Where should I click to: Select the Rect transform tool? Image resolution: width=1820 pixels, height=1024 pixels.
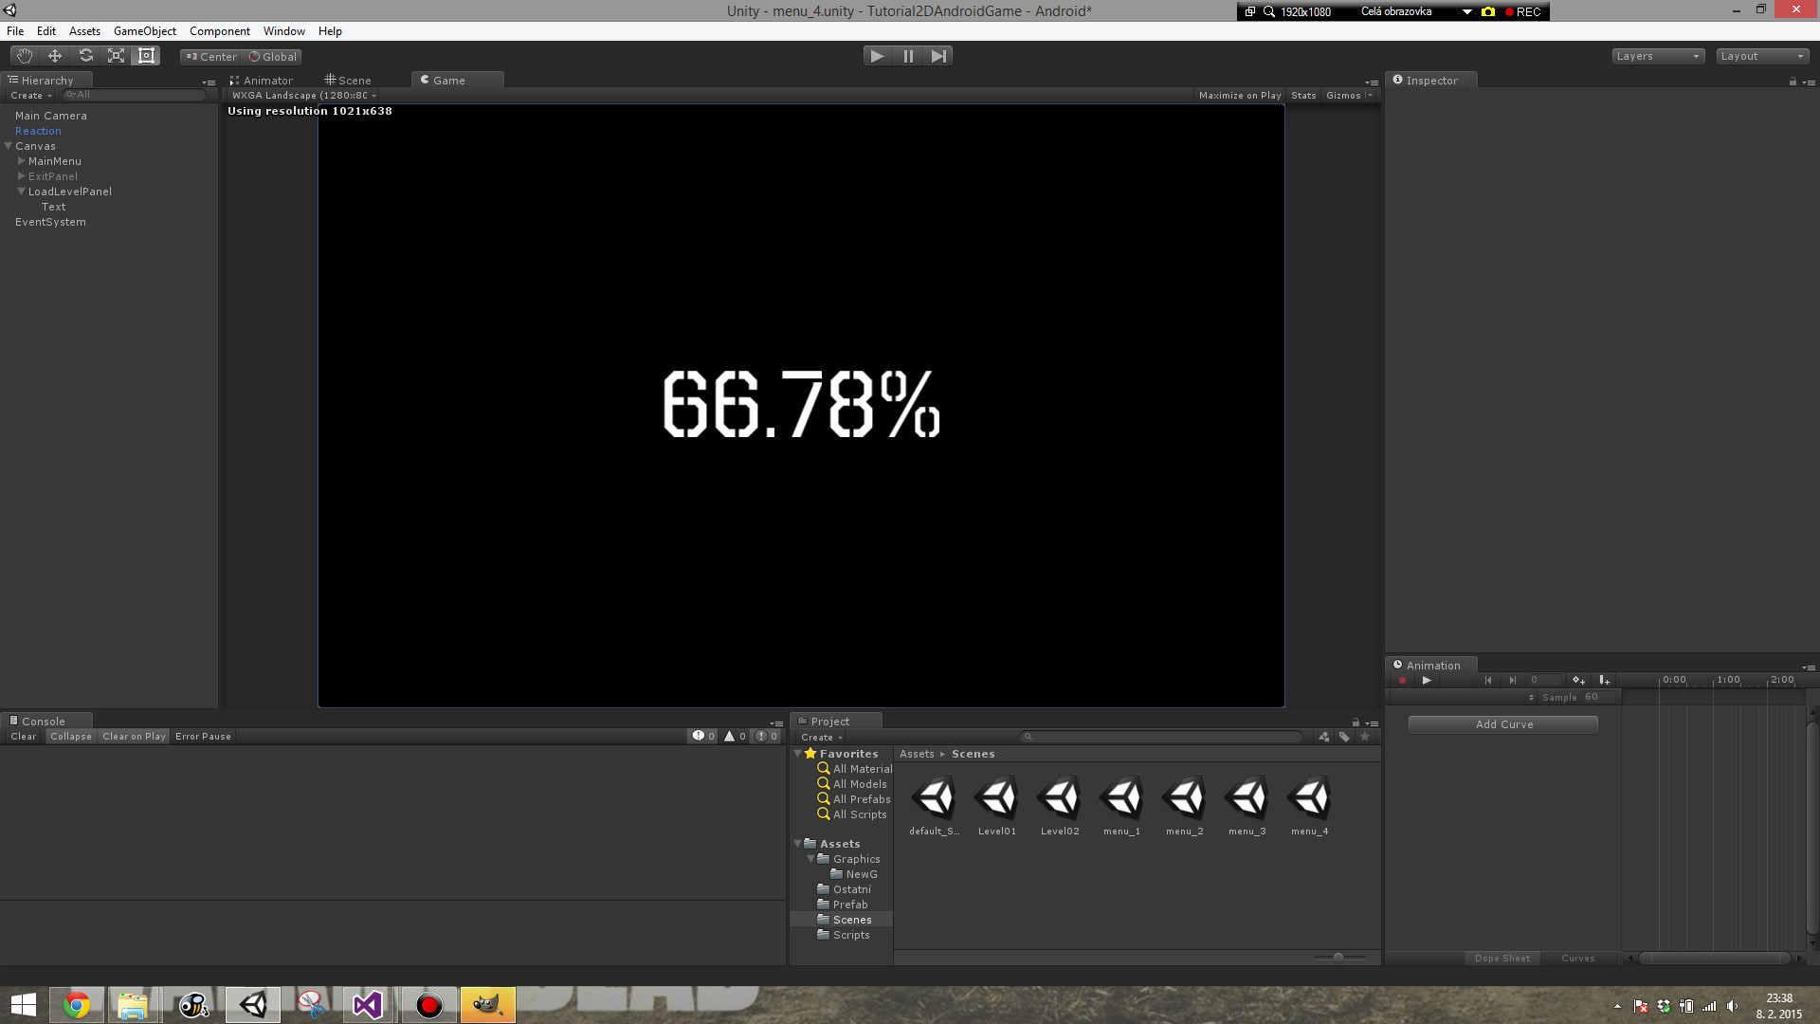[146, 56]
